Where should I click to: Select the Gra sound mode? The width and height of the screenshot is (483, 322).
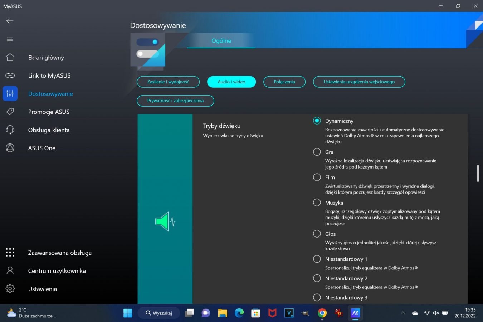(x=317, y=152)
